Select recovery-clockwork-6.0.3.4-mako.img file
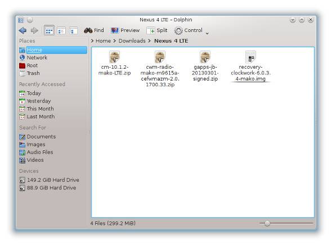Screen dimensions: 332x245 point(250,66)
